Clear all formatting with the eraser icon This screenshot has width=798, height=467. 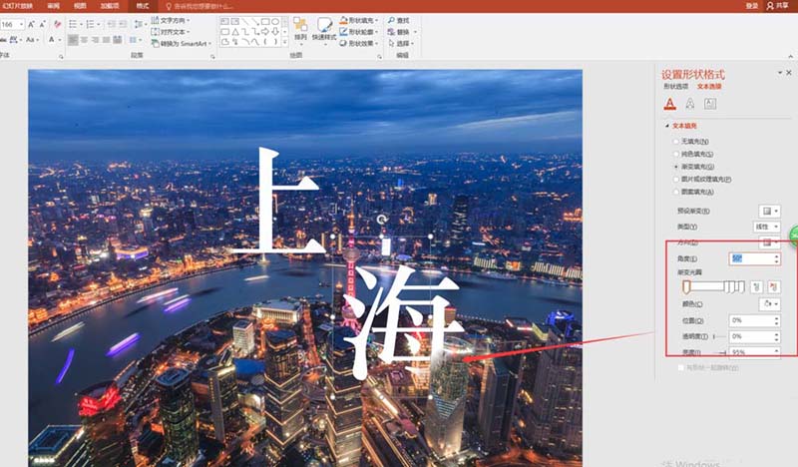(57, 24)
